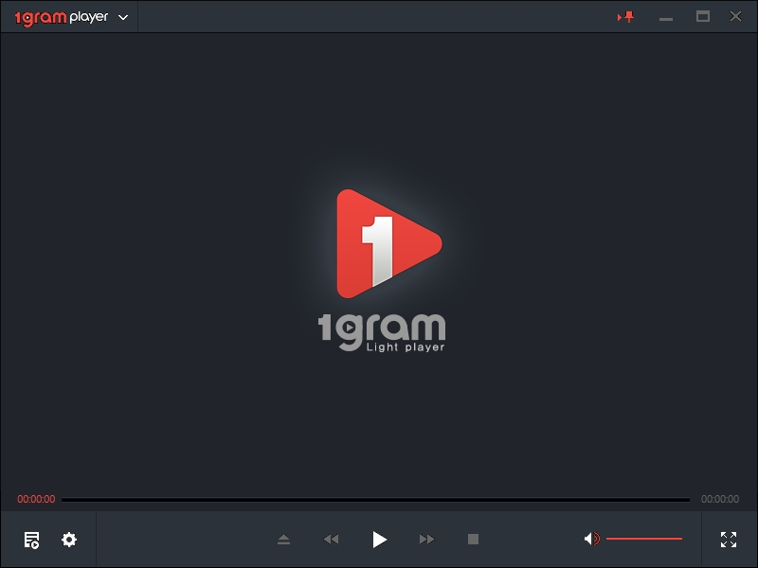Open the playlist panel icon
The width and height of the screenshot is (758, 568).
point(32,540)
